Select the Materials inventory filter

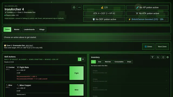[108, 62]
